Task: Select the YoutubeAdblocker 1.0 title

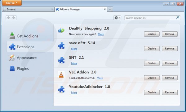Action: 90,87
